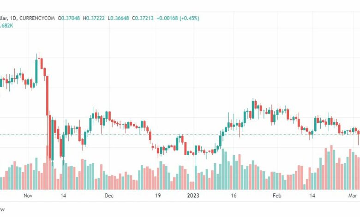
Task: Click the 19 date label on the time axis
Action: click(x=158, y=196)
